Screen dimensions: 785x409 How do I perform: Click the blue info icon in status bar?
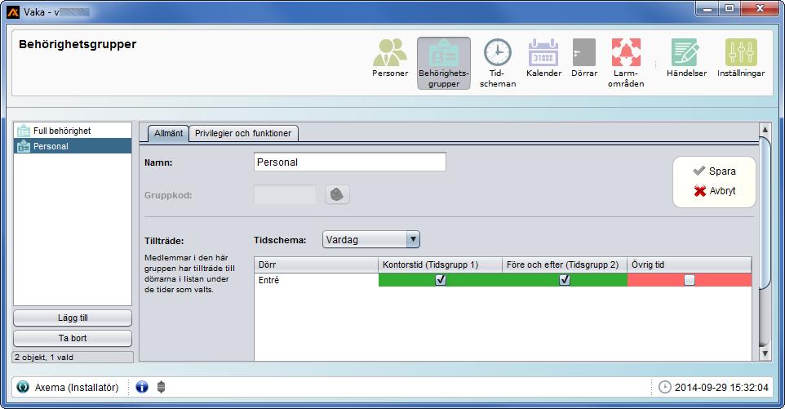pos(142,387)
